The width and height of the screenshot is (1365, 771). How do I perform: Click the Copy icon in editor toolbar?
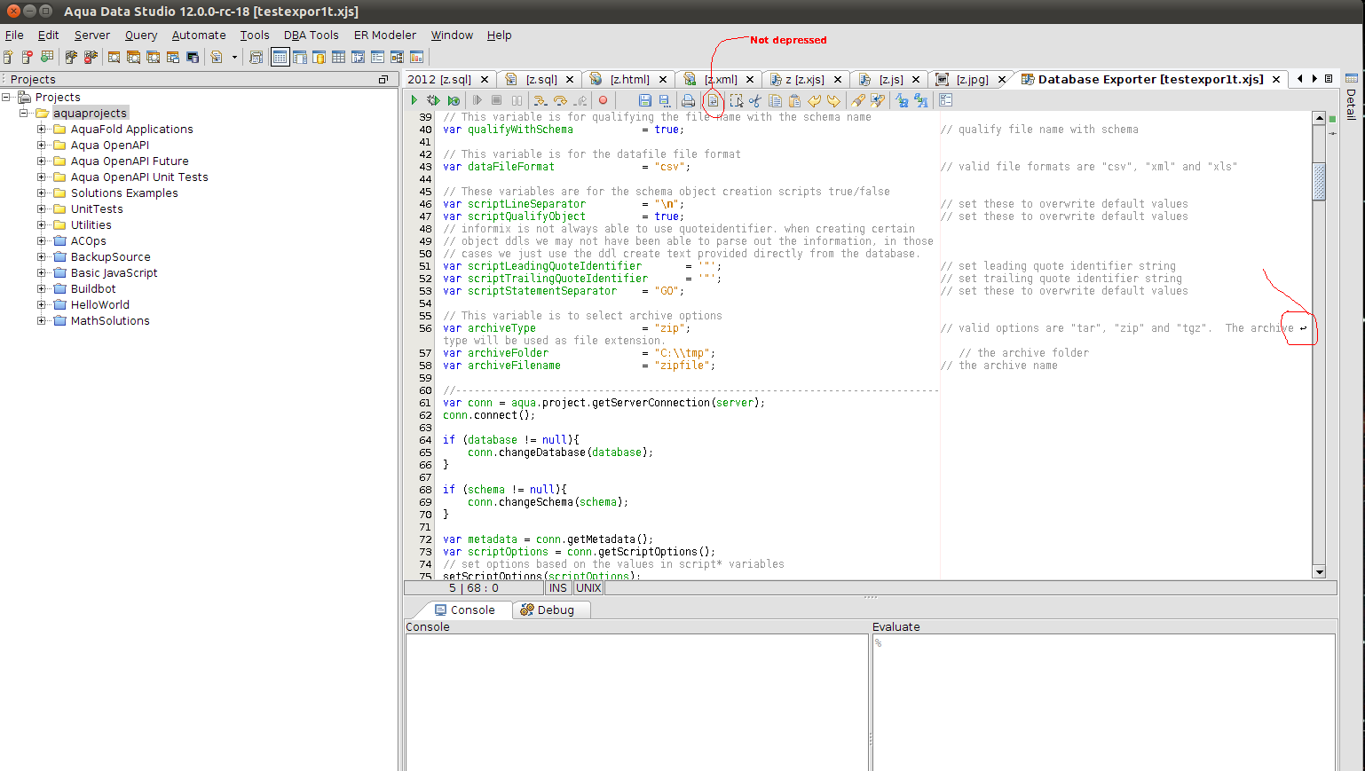[775, 100]
